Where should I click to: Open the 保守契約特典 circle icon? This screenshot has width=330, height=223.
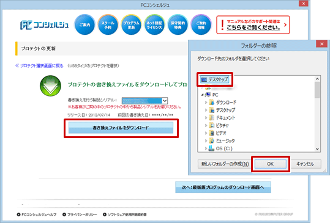178,25
